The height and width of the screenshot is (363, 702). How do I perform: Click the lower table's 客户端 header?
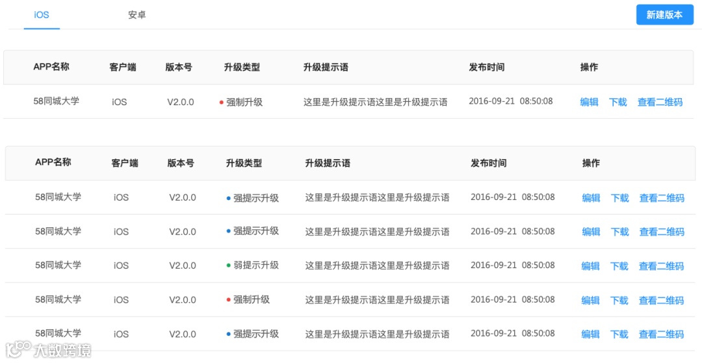125,163
